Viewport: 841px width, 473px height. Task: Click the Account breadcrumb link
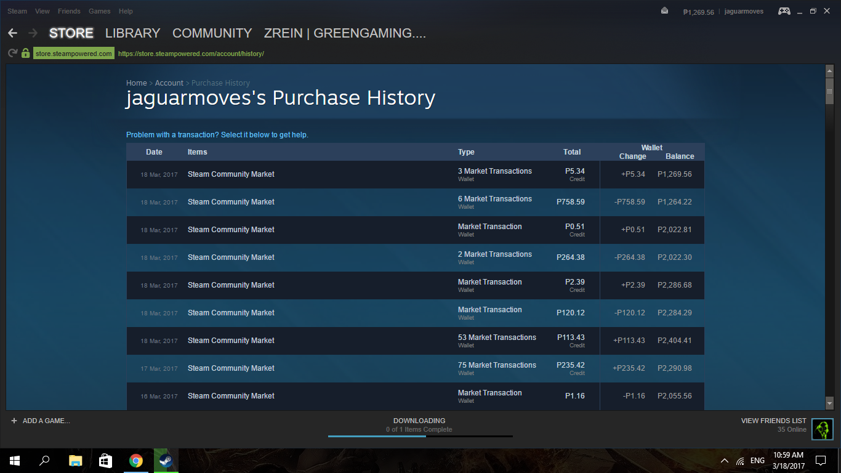click(x=169, y=83)
